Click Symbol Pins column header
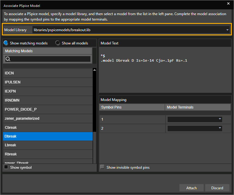Image resolution: width=234 pixels, height=195 pixels. pos(132,107)
